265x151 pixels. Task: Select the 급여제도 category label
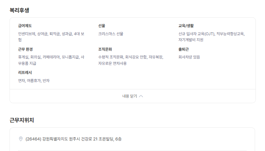tap(25, 26)
